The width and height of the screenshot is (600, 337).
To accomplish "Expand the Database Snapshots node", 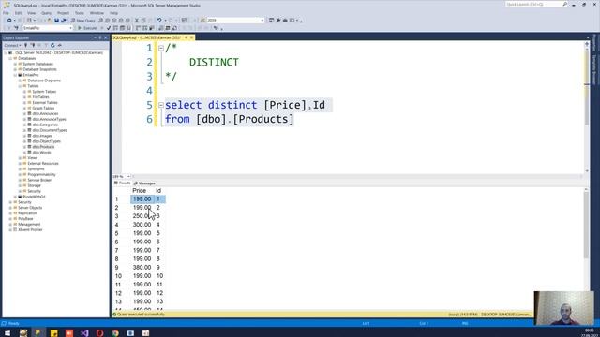I will tap(15, 69).
